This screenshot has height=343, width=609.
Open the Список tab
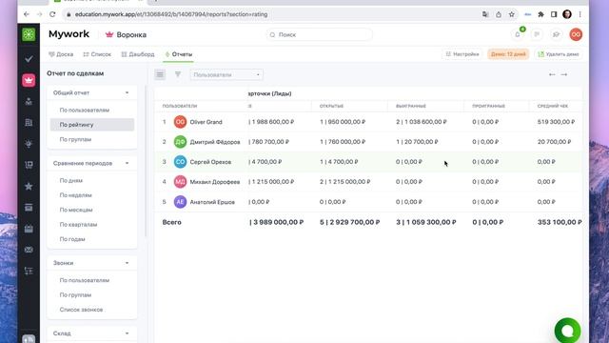(97, 54)
